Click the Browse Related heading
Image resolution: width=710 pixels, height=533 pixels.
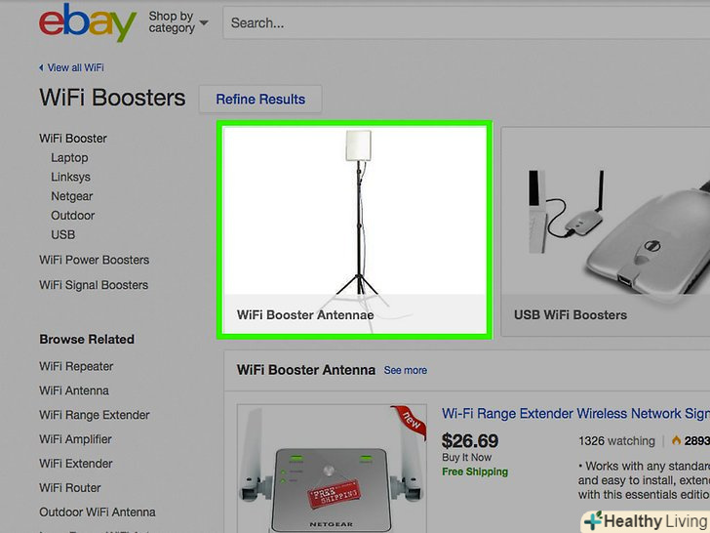point(87,339)
